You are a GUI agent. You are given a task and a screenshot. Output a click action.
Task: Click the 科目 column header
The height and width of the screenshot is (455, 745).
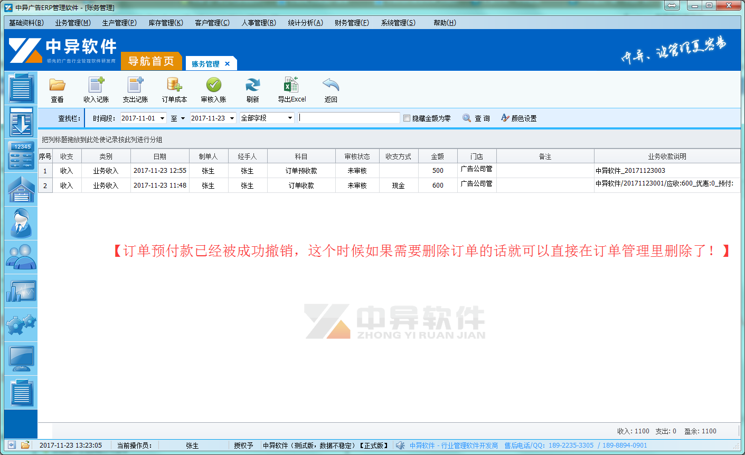[x=301, y=156]
